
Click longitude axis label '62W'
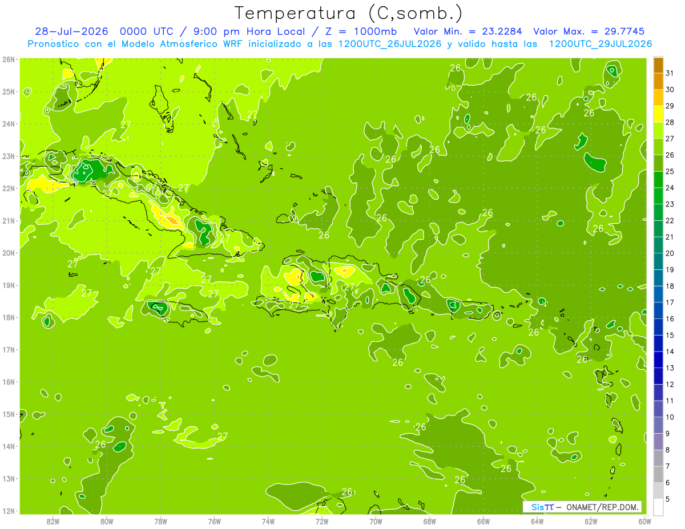(x=591, y=521)
